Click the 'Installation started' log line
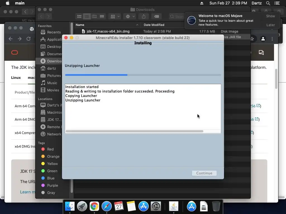286x214 pixels. 82,87
